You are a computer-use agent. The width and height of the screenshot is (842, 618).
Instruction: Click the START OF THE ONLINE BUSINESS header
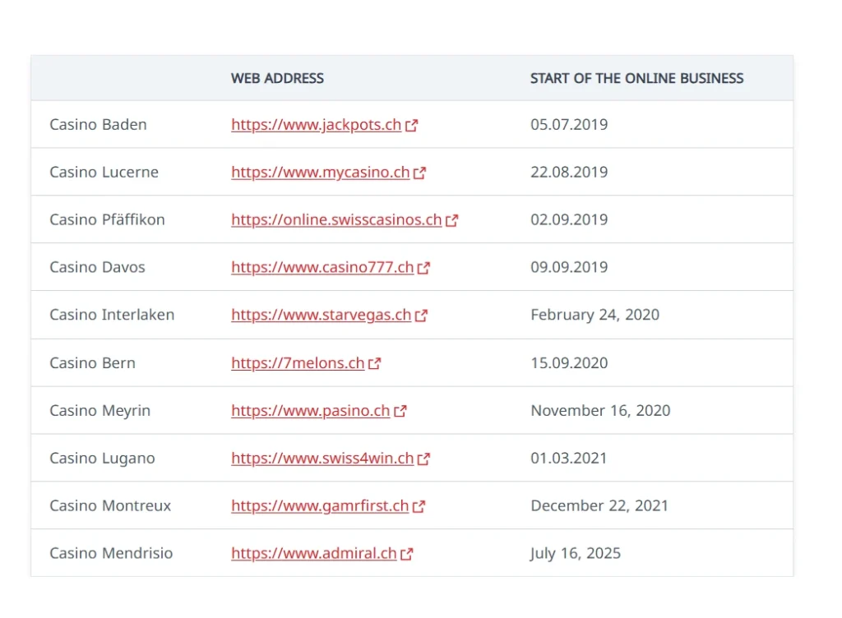637,78
